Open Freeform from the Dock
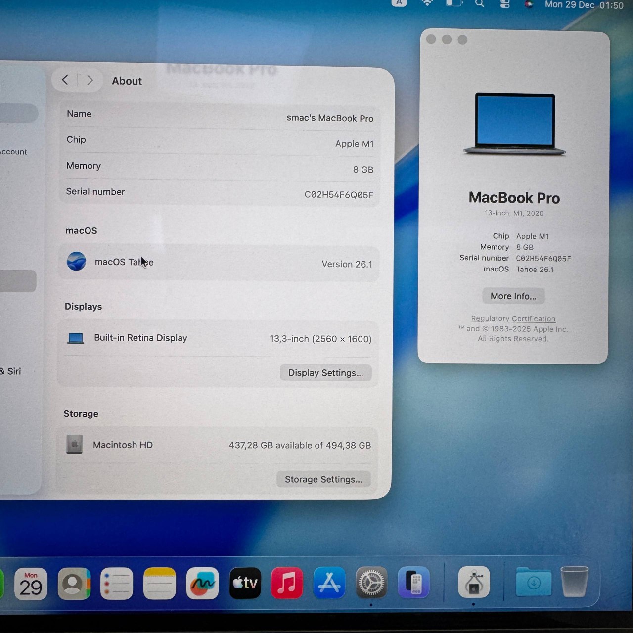The width and height of the screenshot is (633, 633). (202, 584)
